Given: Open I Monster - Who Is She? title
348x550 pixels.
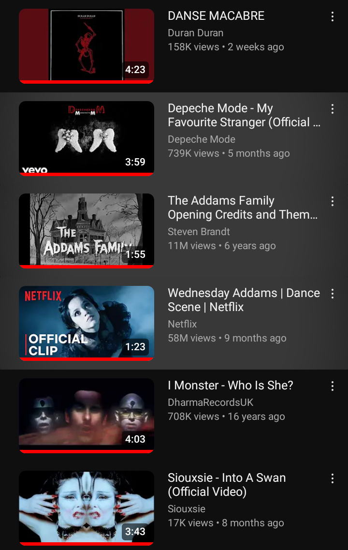Looking at the screenshot, I should click(230, 385).
